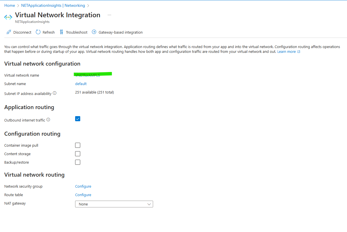
Task: Open the highlighted virtual network name link
Action: pos(87,75)
